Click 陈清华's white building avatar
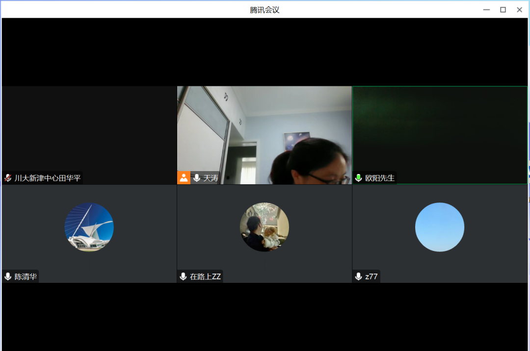This screenshot has height=351, width=530. (89, 227)
